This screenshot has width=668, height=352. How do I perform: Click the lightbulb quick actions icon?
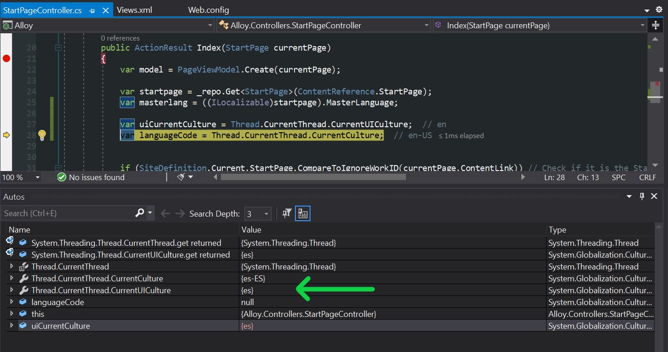click(42, 135)
